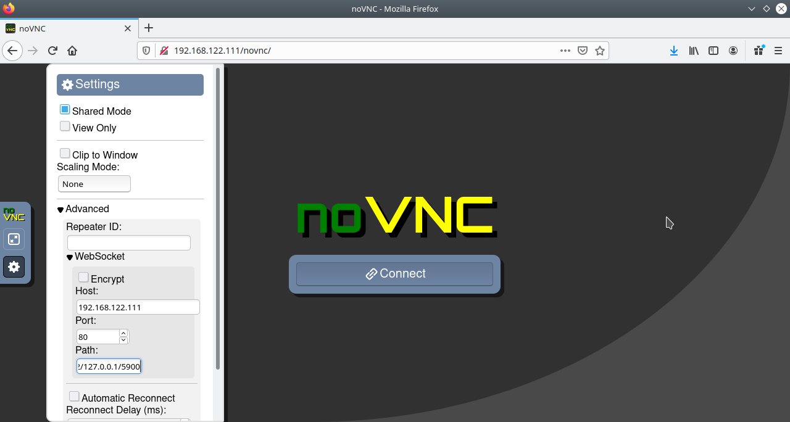Close the noVNC tab

128,28
